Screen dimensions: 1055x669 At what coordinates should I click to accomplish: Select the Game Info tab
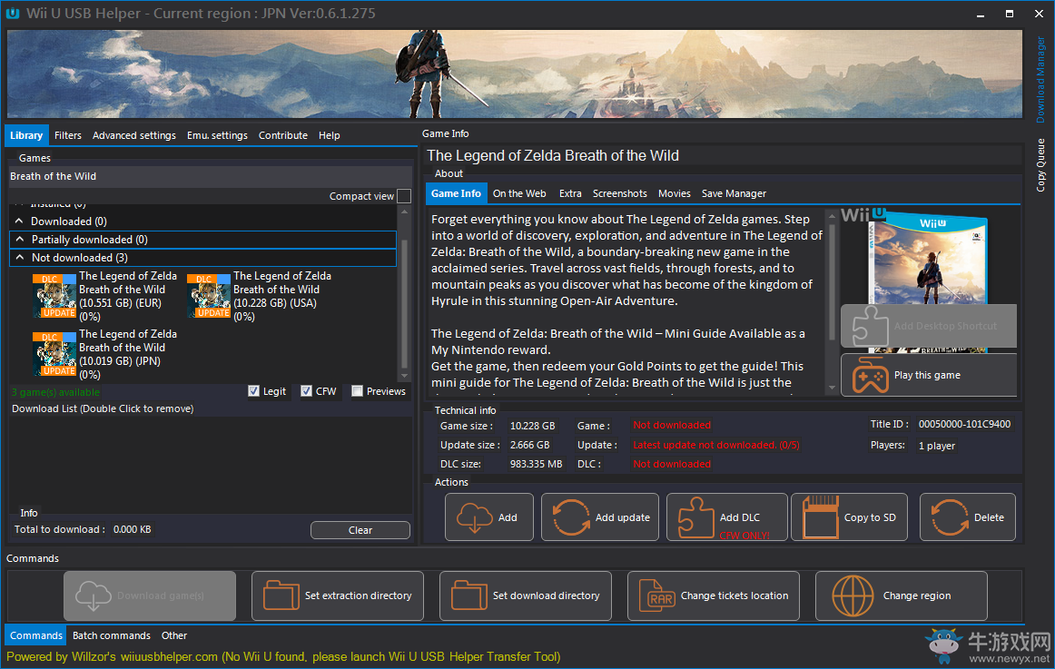pyautogui.click(x=456, y=193)
